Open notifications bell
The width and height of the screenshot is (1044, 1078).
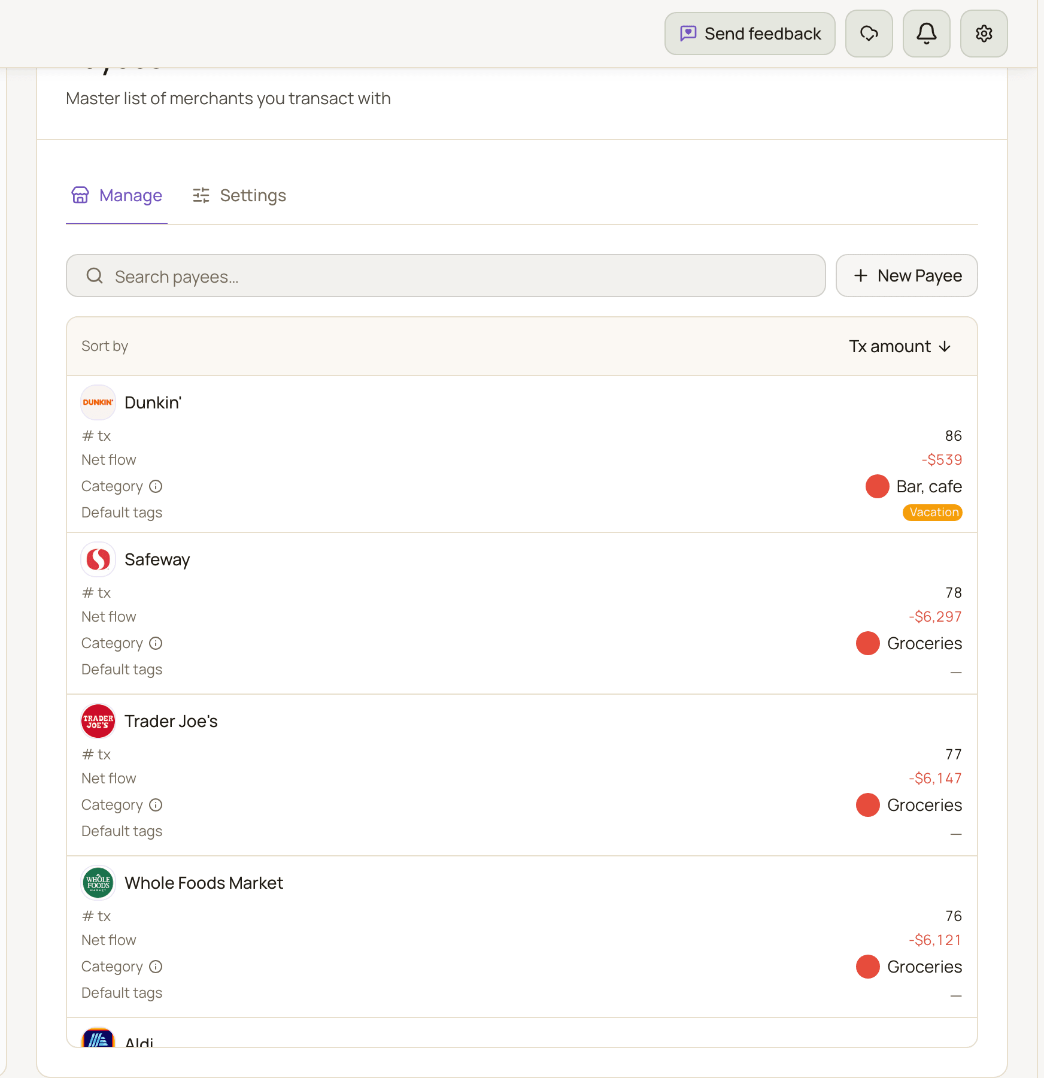[927, 34]
